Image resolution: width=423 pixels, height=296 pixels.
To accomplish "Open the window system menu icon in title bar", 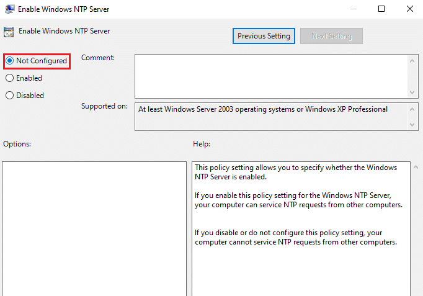I will tap(9, 9).
